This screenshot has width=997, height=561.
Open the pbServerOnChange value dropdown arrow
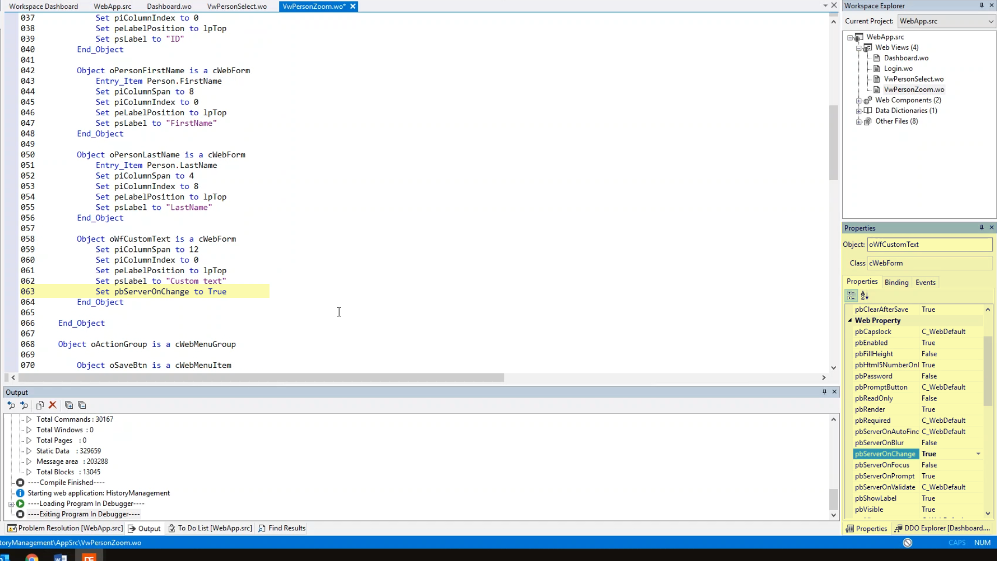(x=978, y=454)
